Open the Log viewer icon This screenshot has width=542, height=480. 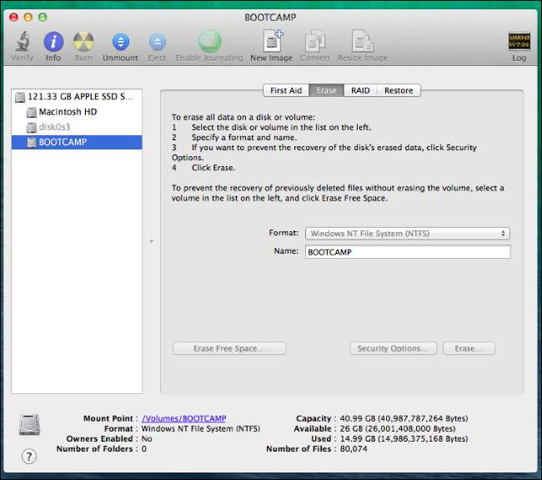tap(519, 42)
